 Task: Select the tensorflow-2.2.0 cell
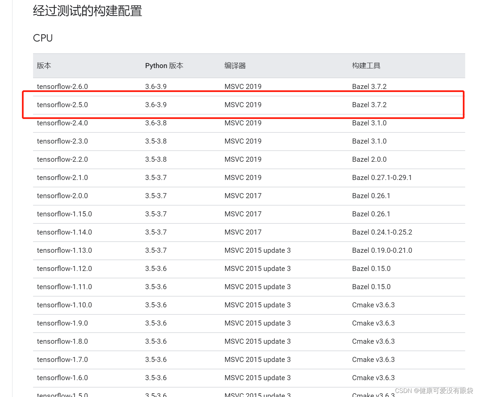click(x=62, y=159)
